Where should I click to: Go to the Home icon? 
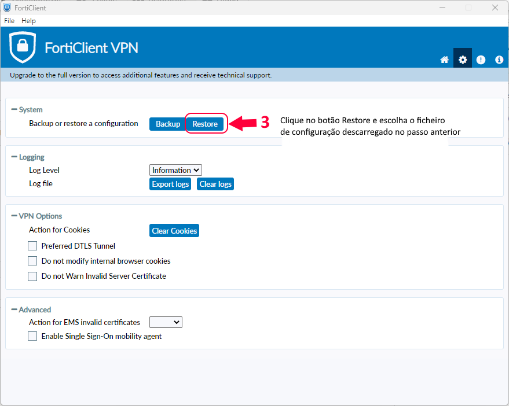point(444,60)
